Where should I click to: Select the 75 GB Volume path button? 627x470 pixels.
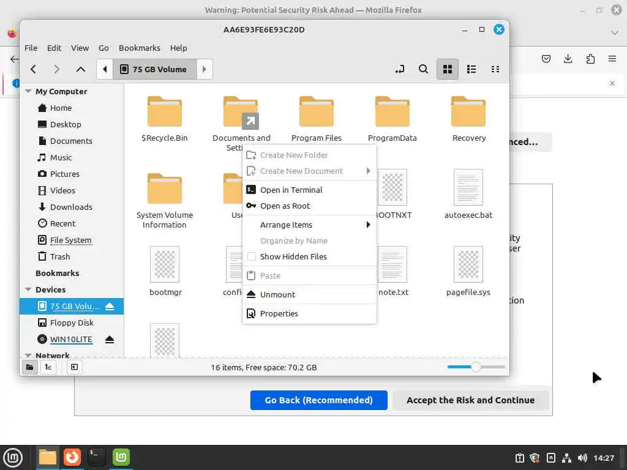[155, 69]
